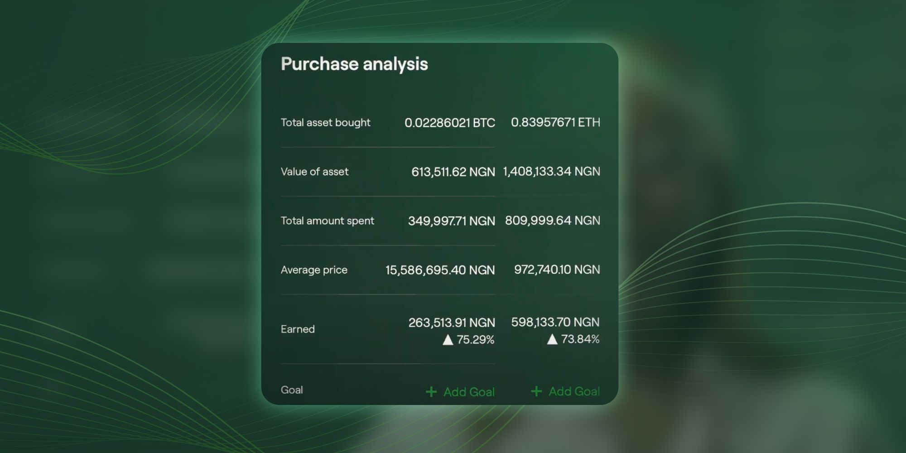
Task: Select the Earned row label
Action: 297,329
